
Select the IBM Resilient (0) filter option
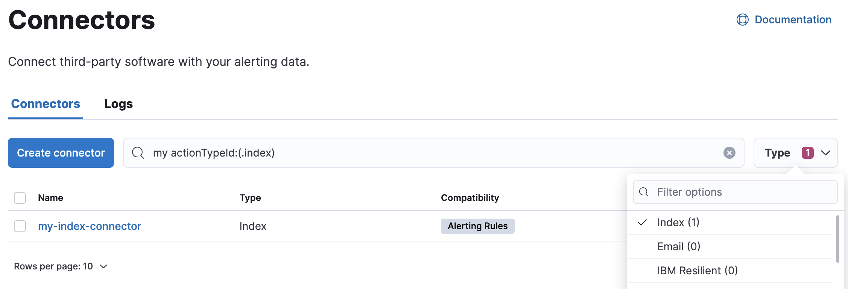pyautogui.click(x=698, y=270)
